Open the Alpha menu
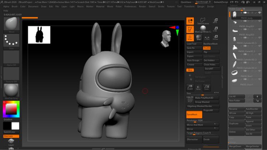 click(x=6, y=6)
